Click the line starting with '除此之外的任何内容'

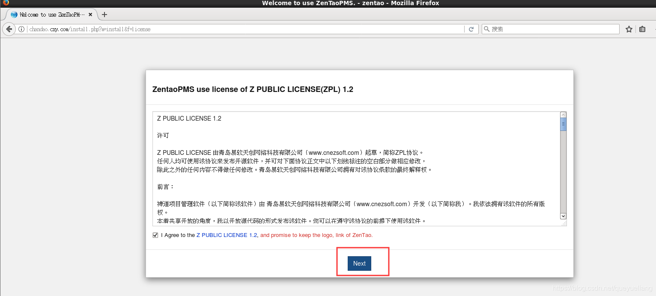tap(295, 170)
